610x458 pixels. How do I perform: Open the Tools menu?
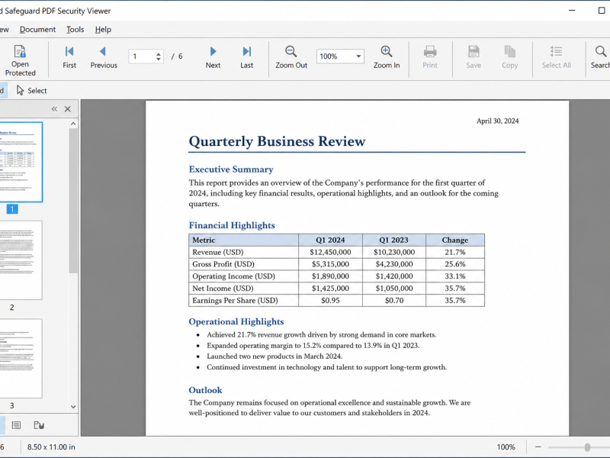pos(75,30)
